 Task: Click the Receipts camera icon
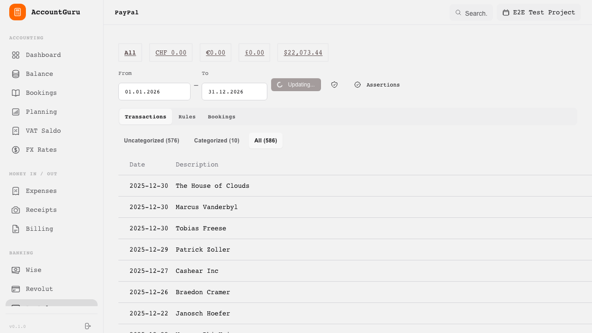(x=16, y=210)
